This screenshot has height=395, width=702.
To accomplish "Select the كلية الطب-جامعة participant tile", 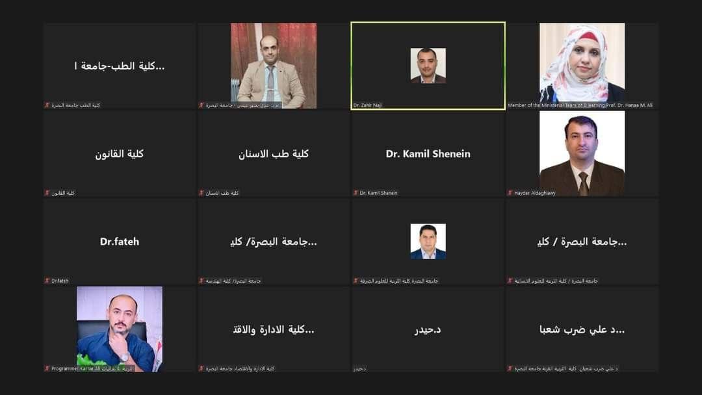I will (120, 66).
